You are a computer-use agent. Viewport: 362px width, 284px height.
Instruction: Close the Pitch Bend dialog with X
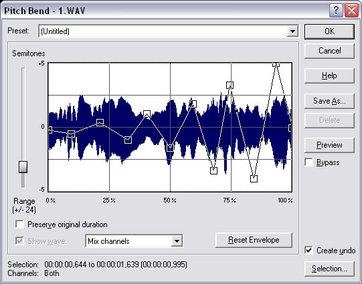click(x=351, y=11)
